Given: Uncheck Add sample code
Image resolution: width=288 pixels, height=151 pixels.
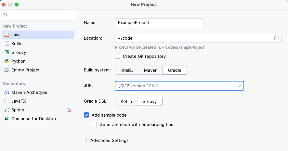Looking at the screenshot, I should pyautogui.click(x=86, y=115).
